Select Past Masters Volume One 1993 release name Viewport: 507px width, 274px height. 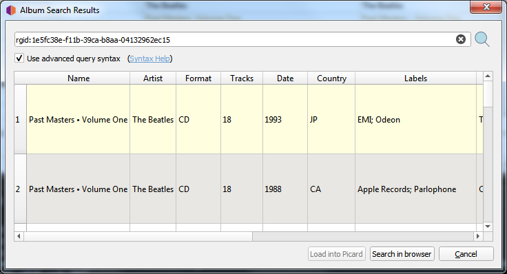(79, 120)
